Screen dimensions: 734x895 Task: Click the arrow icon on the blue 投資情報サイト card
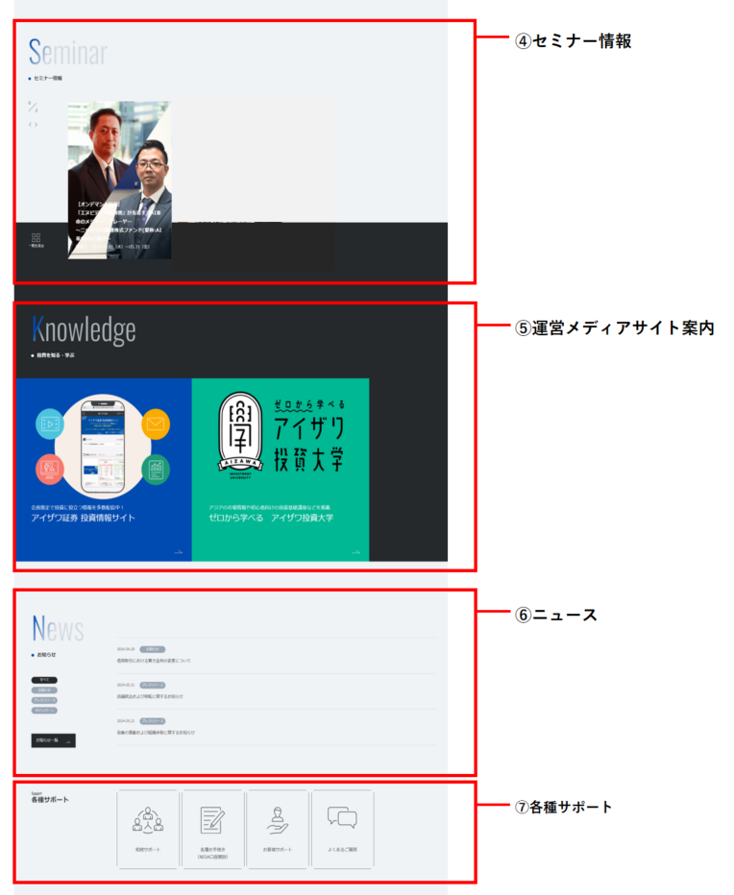pos(179,552)
